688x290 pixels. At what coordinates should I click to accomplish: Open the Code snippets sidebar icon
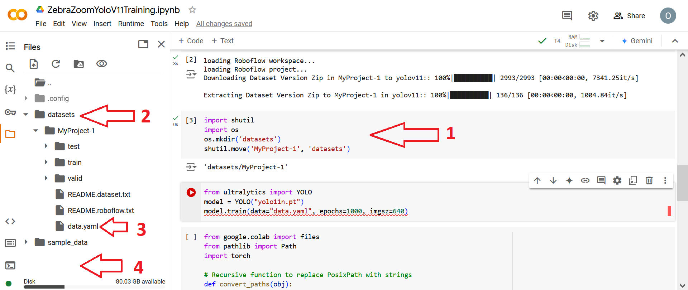click(10, 221)
